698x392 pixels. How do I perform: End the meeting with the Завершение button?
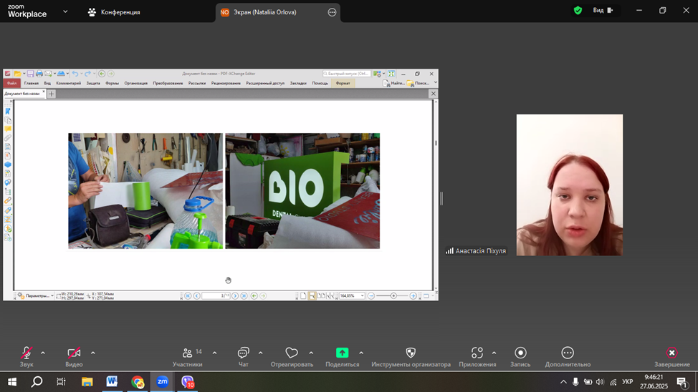671,357
